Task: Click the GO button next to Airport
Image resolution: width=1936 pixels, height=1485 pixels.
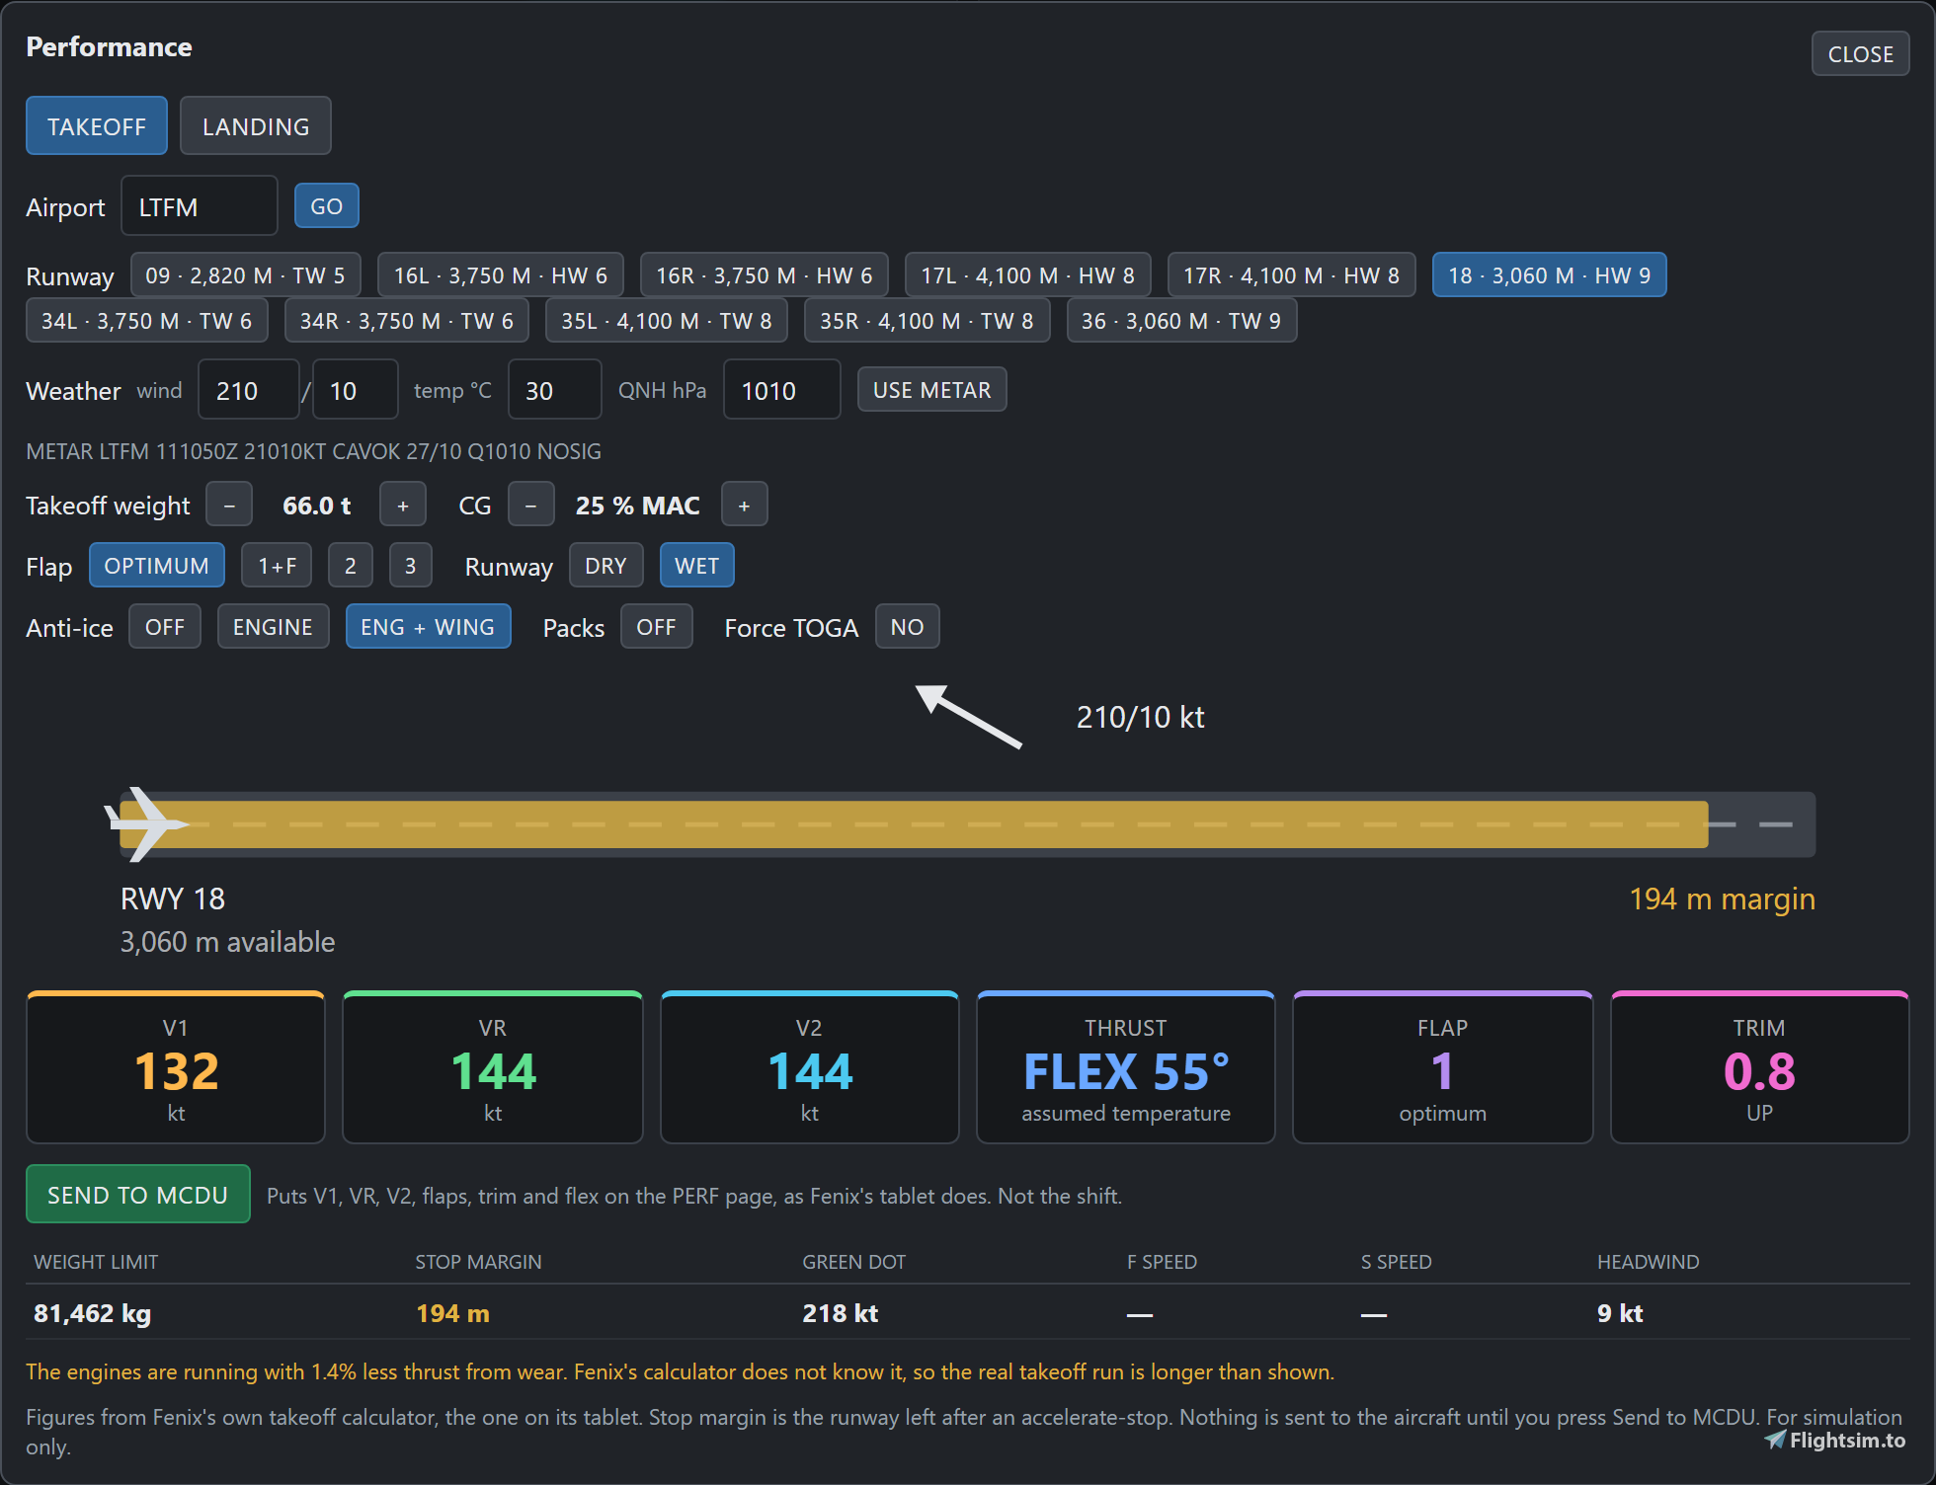Action: 327,206
